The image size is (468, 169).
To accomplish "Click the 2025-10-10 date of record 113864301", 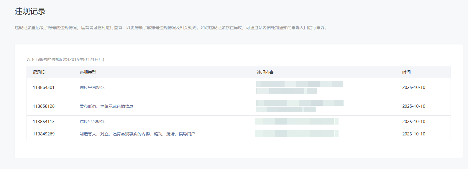I will coord(414,87).
